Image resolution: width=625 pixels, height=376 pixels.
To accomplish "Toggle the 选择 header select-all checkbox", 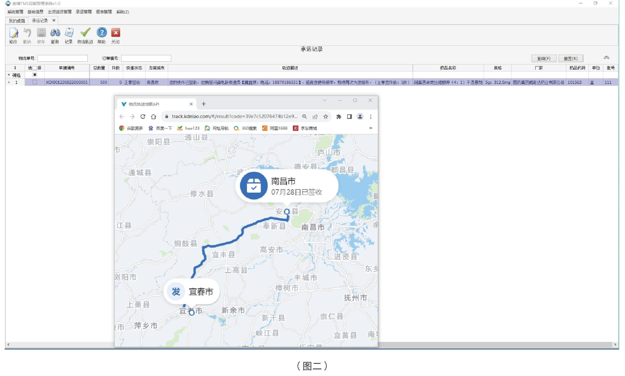I will pos(35,68).
